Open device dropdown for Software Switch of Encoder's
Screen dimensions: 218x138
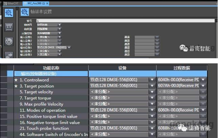tap(152, 134)
